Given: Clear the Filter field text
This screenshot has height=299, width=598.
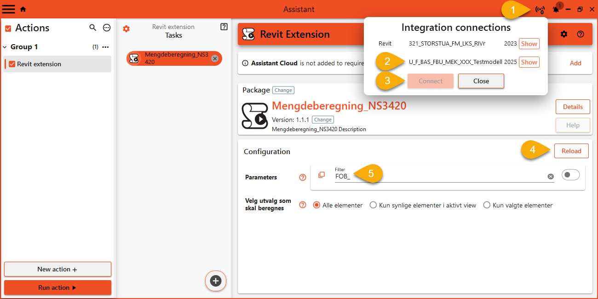Looking at the screenshot, I should tap(551, 177).
